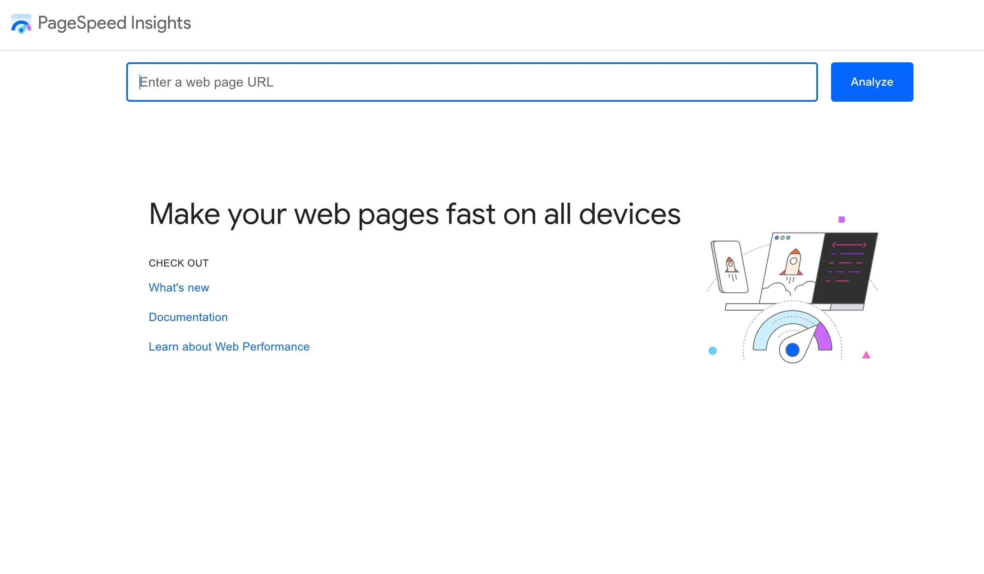Click the PageSpeed Insights logo icon
The width and height of the screenshot is (984, 574).
pos(21,24)
